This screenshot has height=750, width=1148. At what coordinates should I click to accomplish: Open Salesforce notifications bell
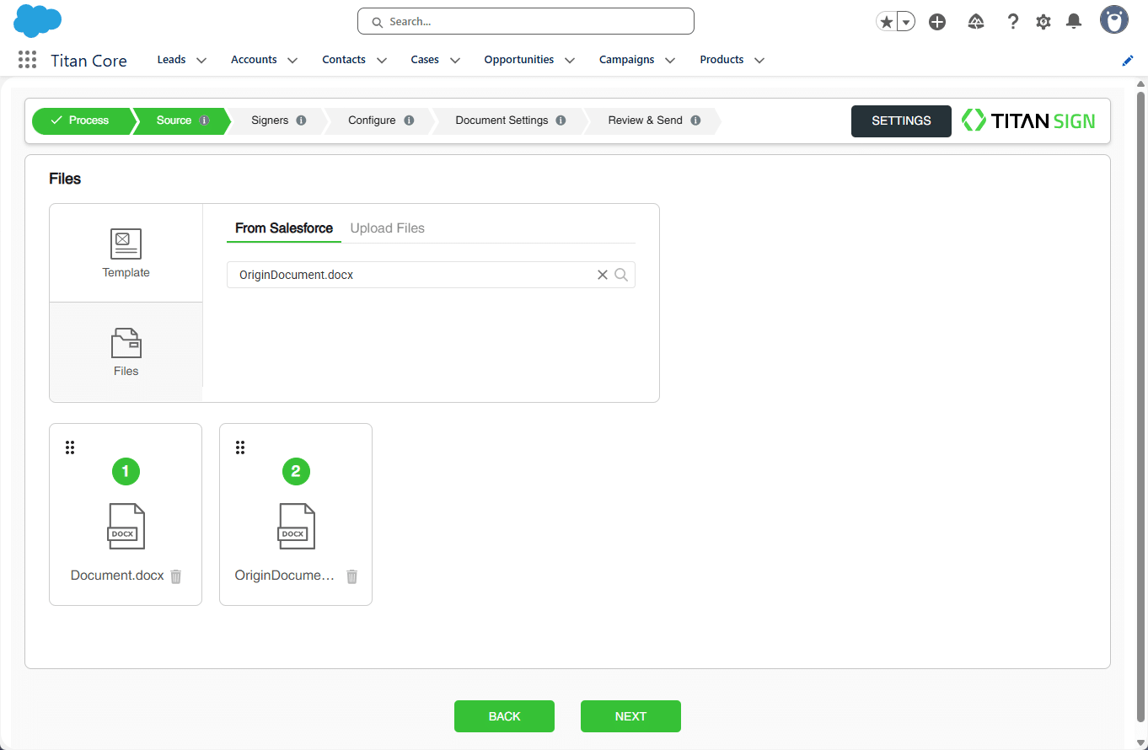coord(1073,22)
